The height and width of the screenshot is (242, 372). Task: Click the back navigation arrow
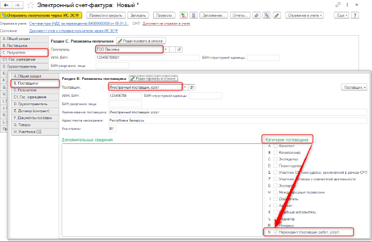[x=5, y=5]
